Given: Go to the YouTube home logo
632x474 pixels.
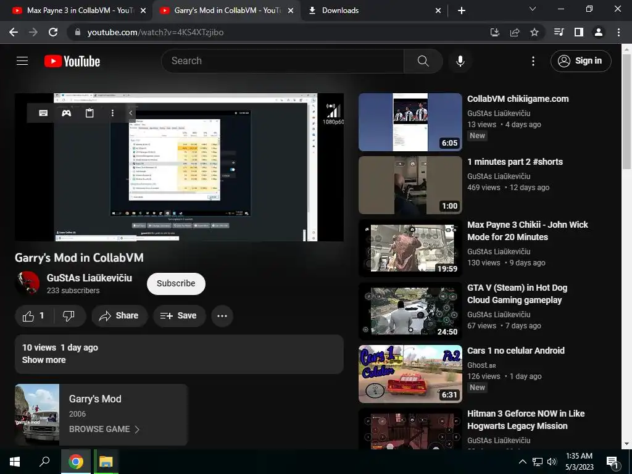Looking at the screenshot, I should tap(72, 61).
